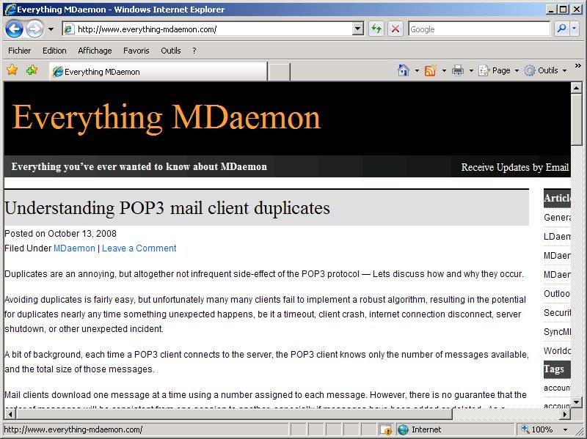Open the Outils menu in menu bar
The image size is (587, 439).
(x=171, y=51)
